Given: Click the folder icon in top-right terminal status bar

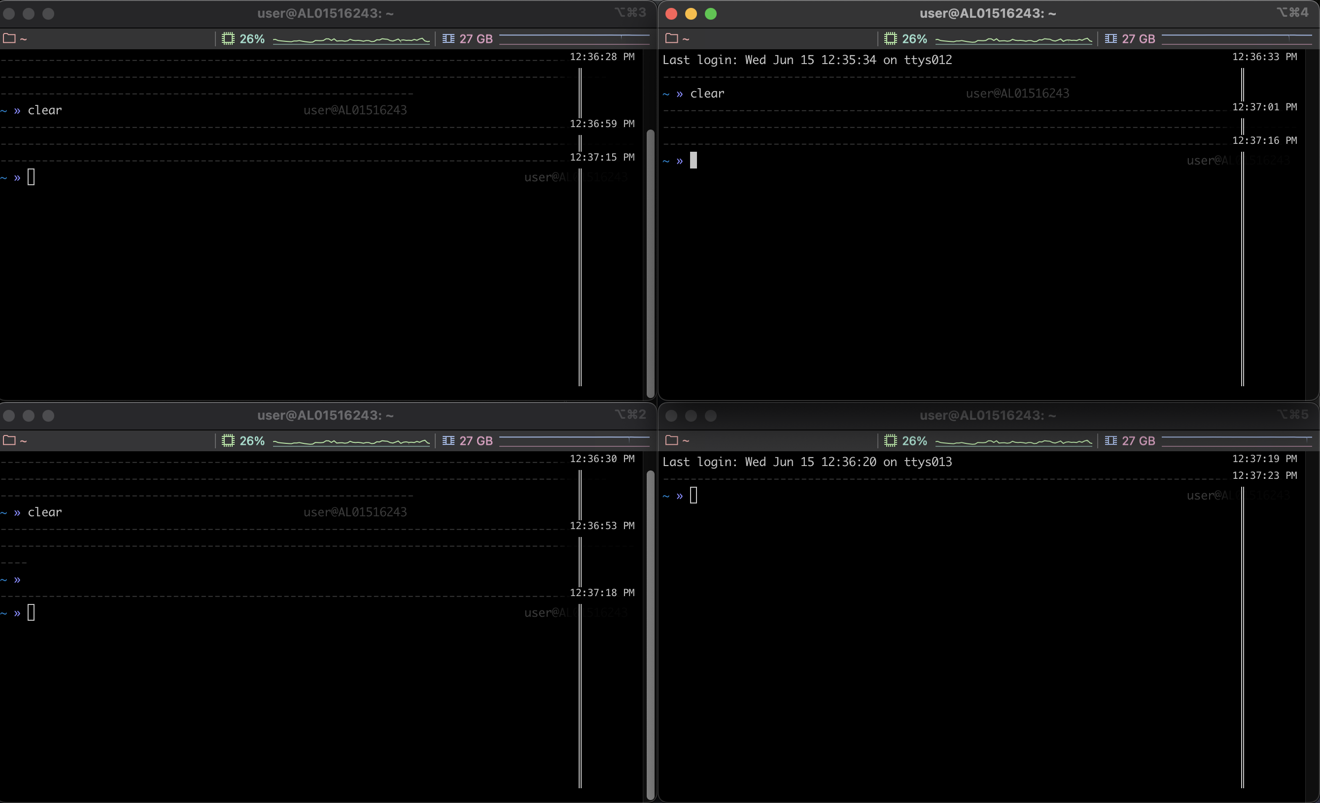Looking at the screenshot, I should coord(671,38).
